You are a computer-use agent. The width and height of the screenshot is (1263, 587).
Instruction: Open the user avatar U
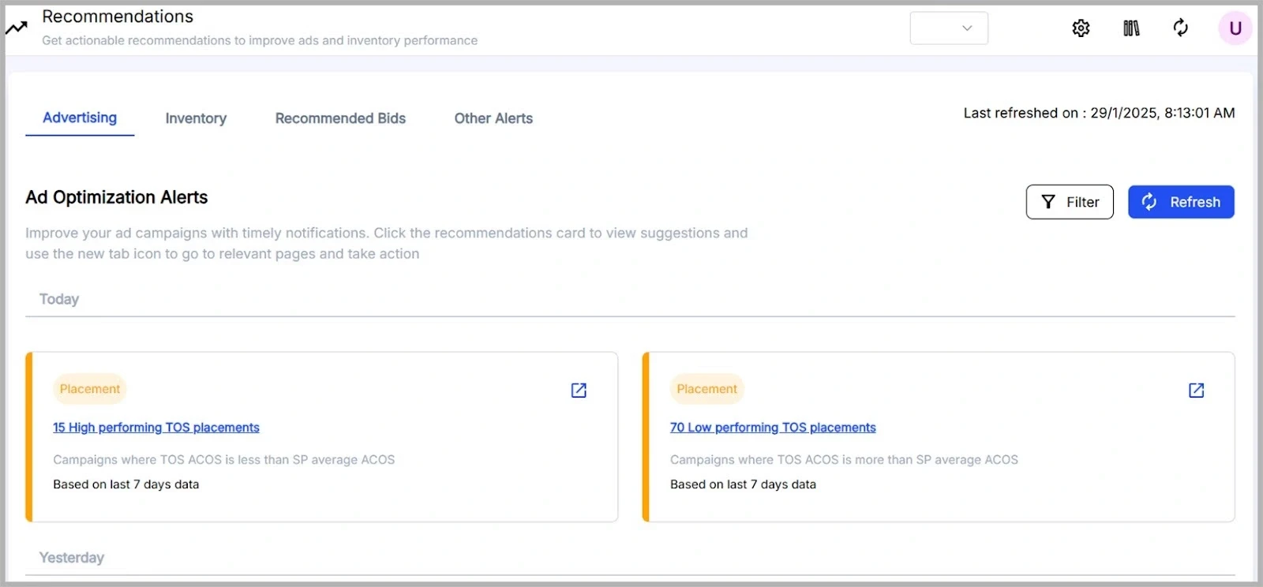[1235, 28]
